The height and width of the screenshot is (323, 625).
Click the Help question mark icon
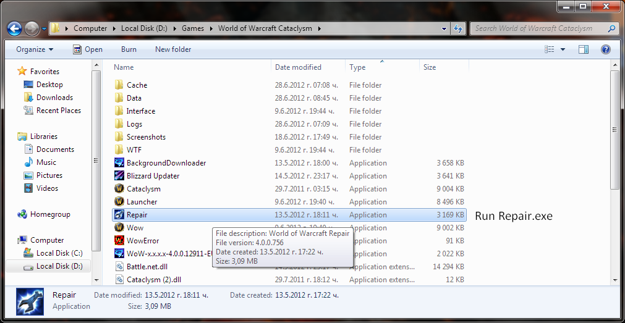click(605, 49)
